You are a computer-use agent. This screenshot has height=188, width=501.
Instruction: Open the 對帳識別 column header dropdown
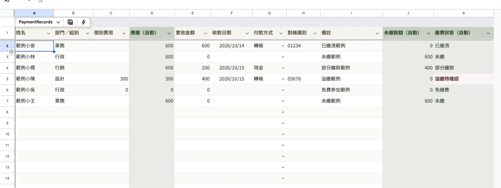click(315, 33)
